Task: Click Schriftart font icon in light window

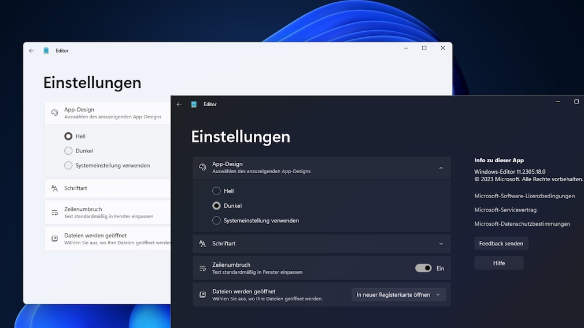Action: tap(55, 188)
